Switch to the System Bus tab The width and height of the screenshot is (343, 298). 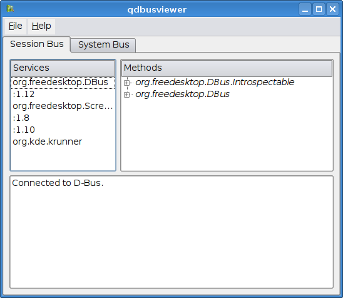tap(104, 44)
